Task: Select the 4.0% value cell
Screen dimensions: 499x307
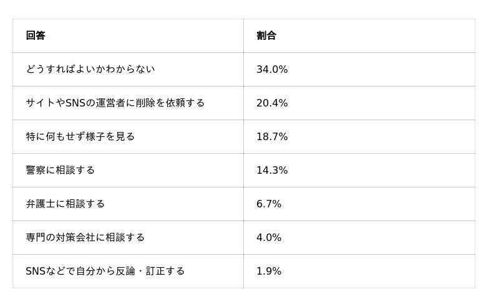Action: tap(359, 237)
